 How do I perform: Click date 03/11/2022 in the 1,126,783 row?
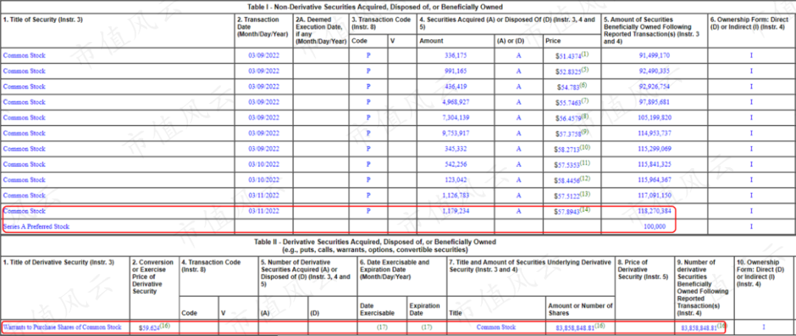point(264,195)
